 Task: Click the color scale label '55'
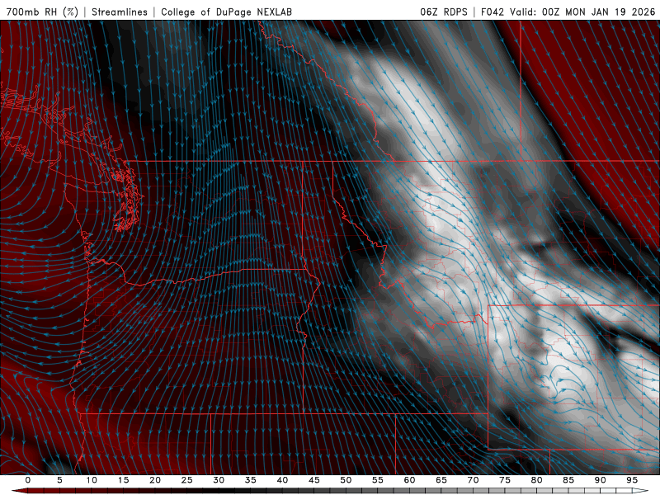point(378,480)
